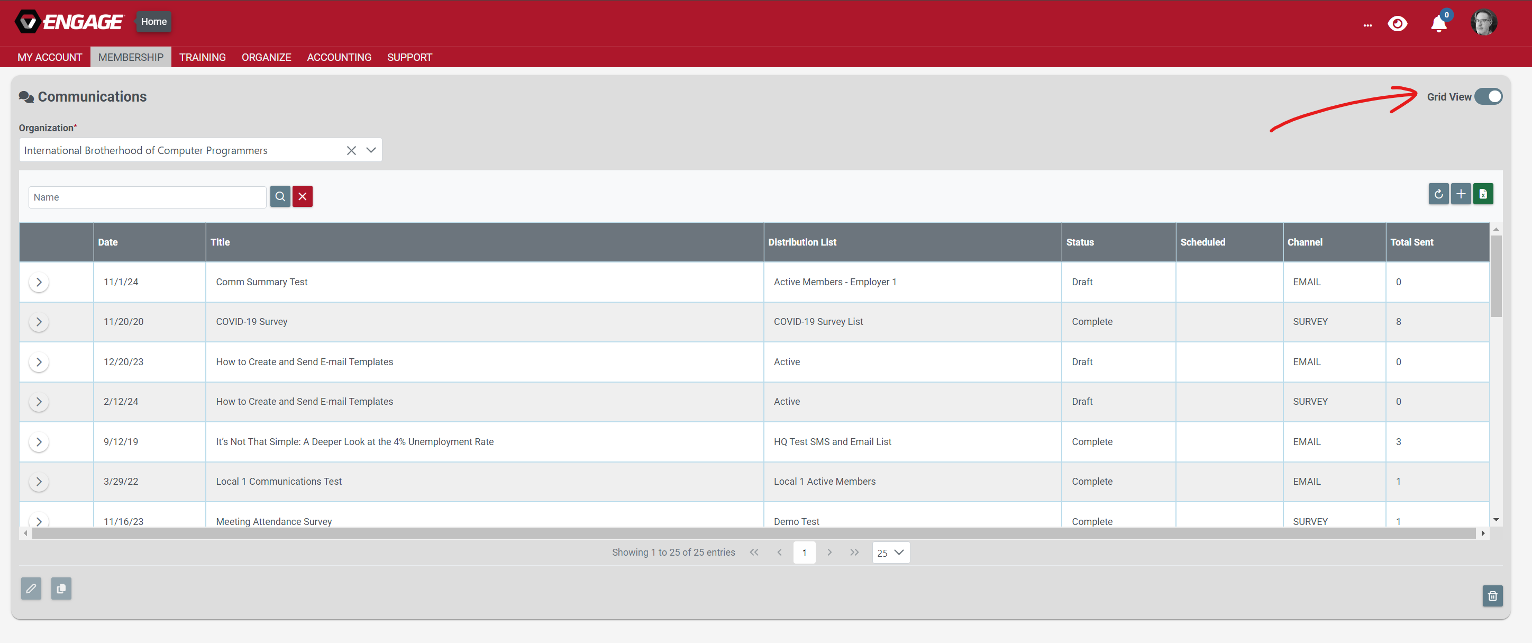Click the refresh table icon

click(1438, 194)
